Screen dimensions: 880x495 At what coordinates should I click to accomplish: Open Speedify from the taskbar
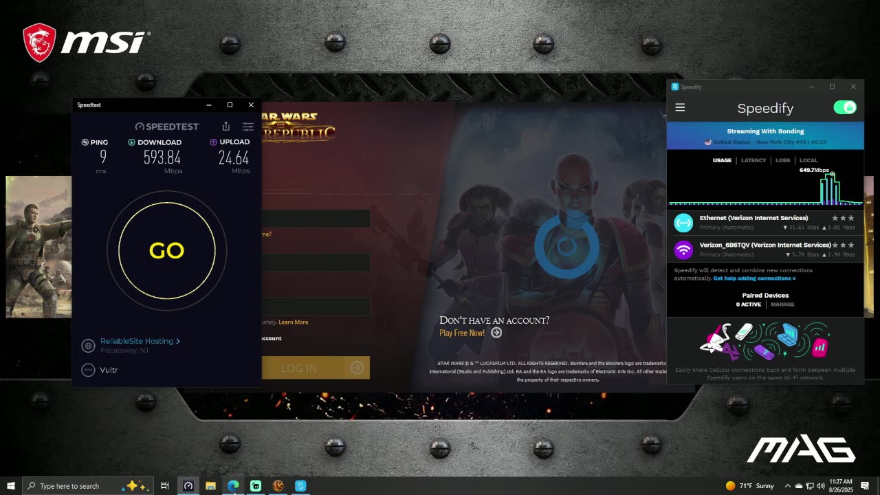click(x=300, y=486)
